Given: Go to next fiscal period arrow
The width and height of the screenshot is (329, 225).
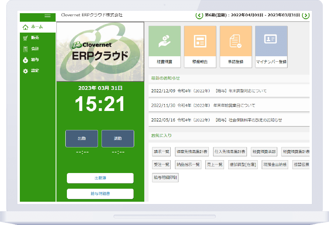Looking at the screenshot, I should click(x=306, y=16).
